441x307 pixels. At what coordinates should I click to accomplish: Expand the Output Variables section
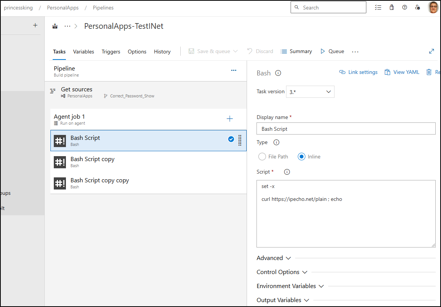283,300
